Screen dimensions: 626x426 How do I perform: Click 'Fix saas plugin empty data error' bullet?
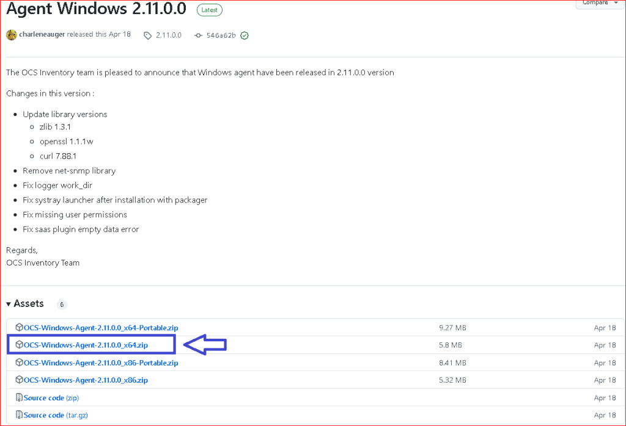click(81, 229)
